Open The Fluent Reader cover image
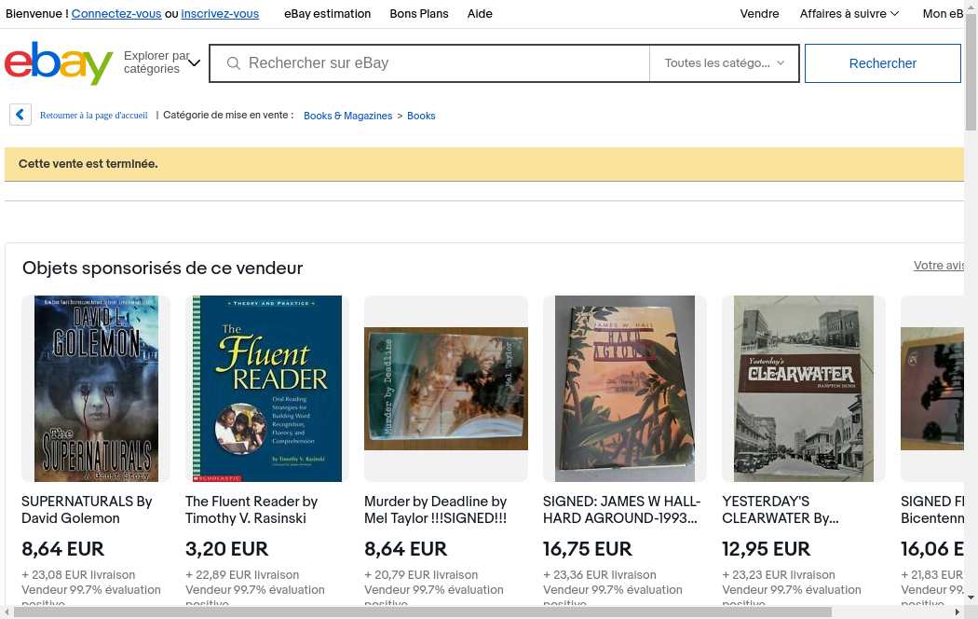The width and height of the screenshot is (978, 619). pos(267,389)
